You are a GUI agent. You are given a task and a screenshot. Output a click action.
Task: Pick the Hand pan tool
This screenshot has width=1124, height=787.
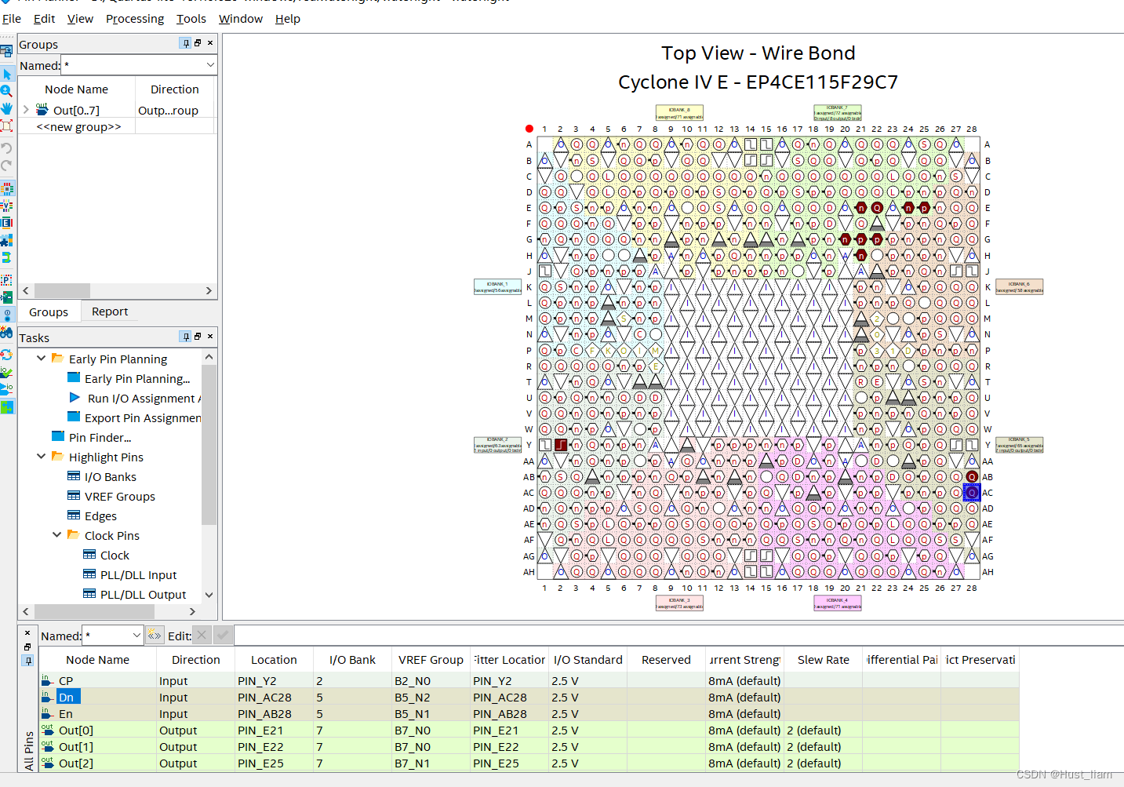[x=7, y=108]
